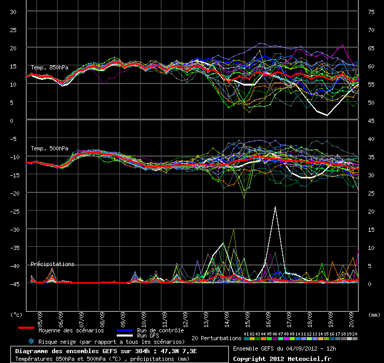
Task: Click the Précipitations chart label
Action: pyautogui.click(x=52, y=264)
